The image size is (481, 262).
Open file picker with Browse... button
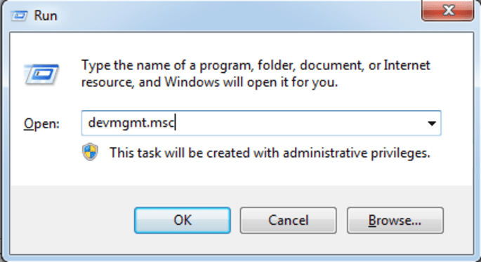(x=395, y=221)
